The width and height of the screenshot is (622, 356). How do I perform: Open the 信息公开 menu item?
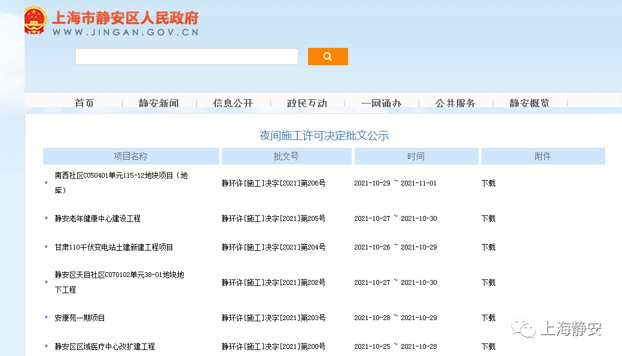point(233,103)
